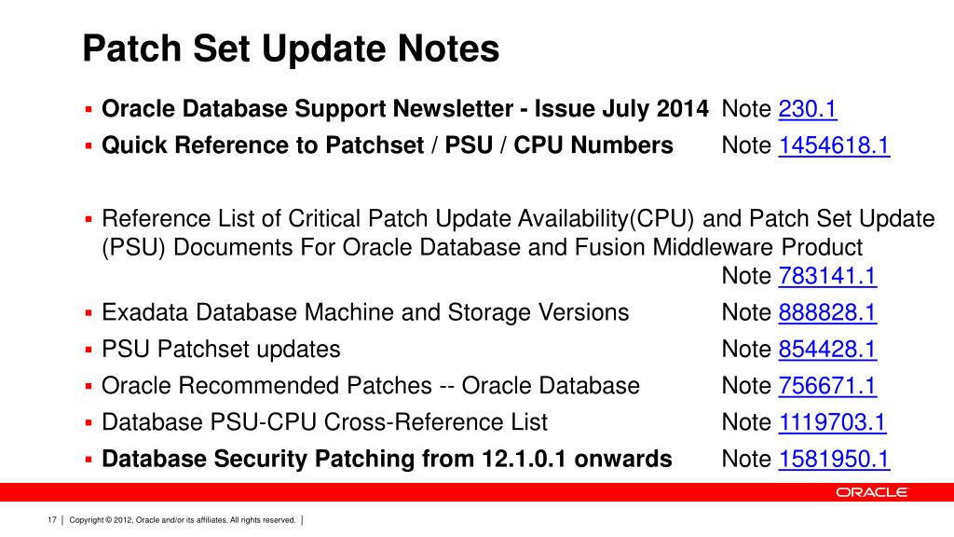
Task: Click the PSU Patchset updates bullet text
Action: pyautogui.click(x=221, y=349)
